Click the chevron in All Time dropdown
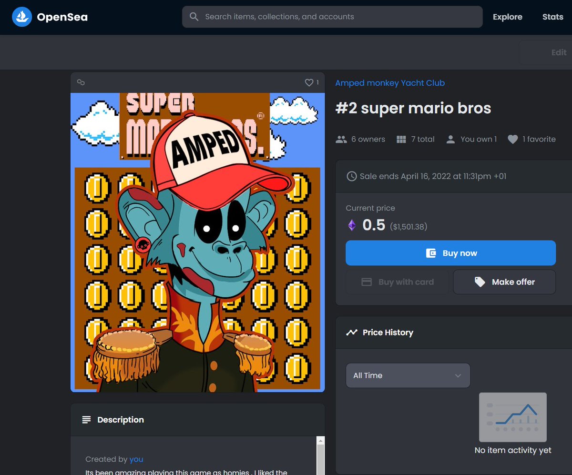572x475 pixels. pos(458,375)
